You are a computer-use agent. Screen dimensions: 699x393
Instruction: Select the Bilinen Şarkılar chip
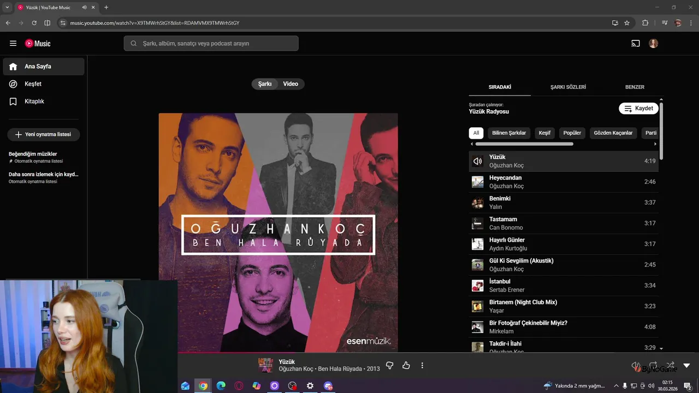point(509,133)
